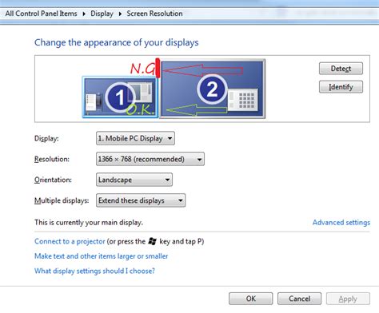Click the 'Display:' label
Viewport: 379px width, 313px height.
coord(46,138)
